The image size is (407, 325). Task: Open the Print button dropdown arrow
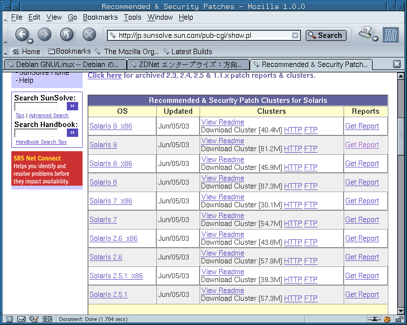coord(375,39)
